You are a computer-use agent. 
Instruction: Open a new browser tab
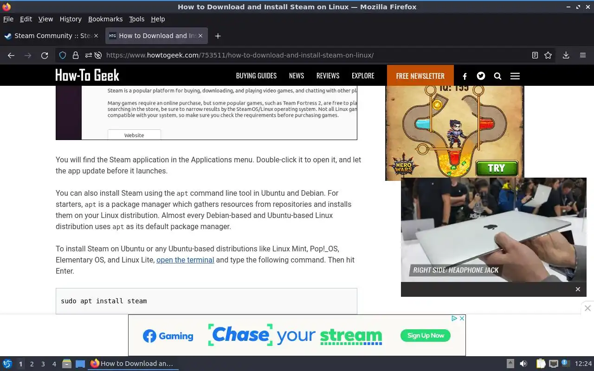pyautogui.click(x=218, y=36)
